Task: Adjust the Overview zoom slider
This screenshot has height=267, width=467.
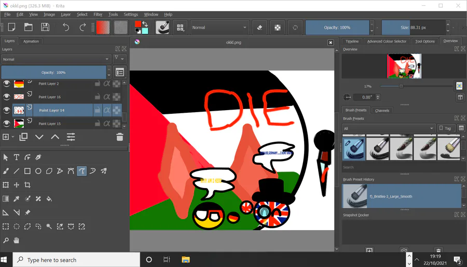Action: 416,86
